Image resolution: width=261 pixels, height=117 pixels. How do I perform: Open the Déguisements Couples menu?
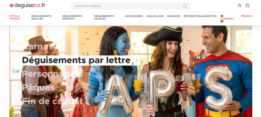[x=104, y=17]
